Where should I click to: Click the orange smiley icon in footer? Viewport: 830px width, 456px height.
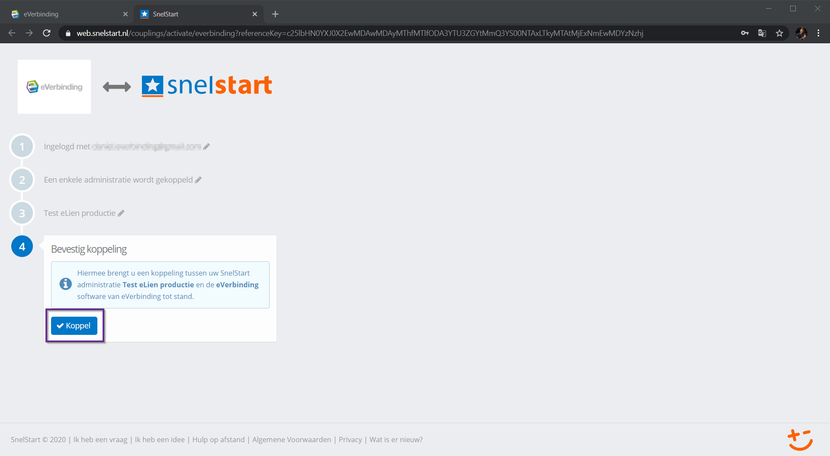[x=800, y=440]
